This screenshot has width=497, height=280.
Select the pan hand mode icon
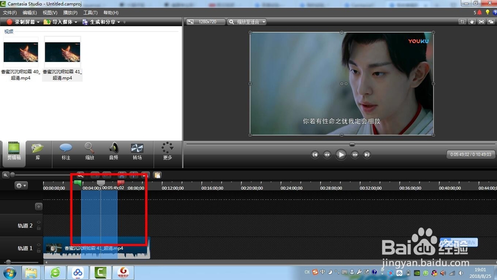coord(472,22)
